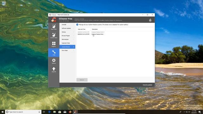Open the Options gear section

(54, 61)
